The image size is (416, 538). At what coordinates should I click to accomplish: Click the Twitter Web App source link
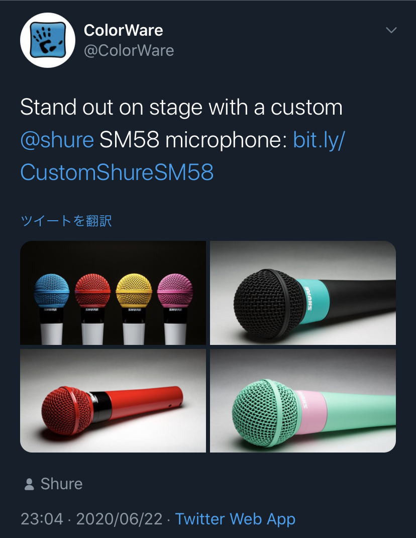click(x=235, y=519)
